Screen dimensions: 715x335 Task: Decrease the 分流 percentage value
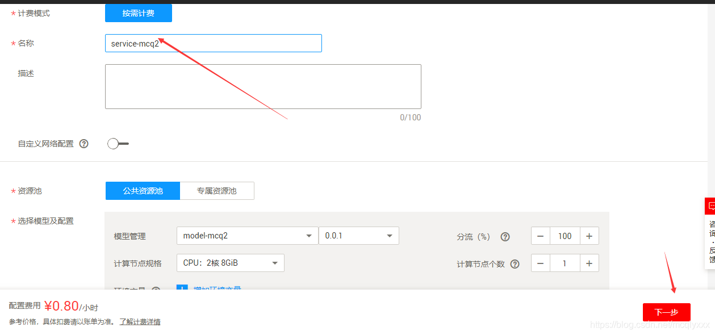(x=541, y=236)
